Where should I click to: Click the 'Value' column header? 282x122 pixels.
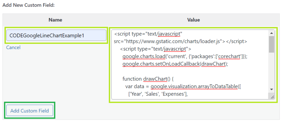194,20
